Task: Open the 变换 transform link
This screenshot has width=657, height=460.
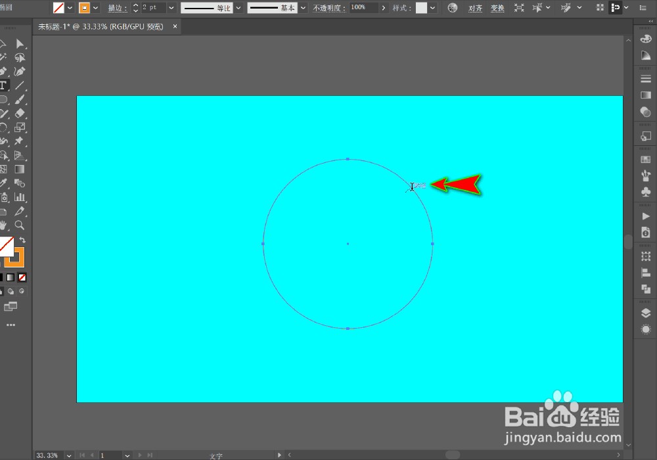Action: pos(497,8)
